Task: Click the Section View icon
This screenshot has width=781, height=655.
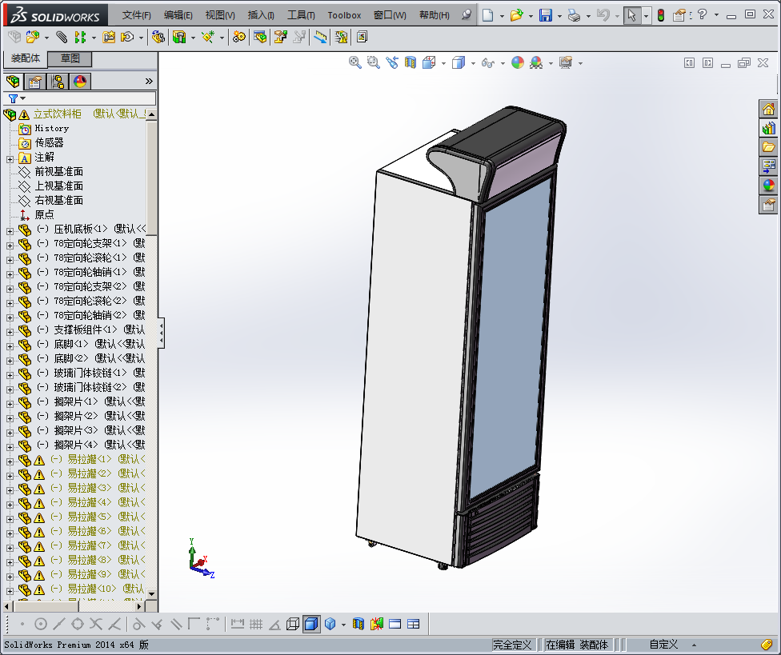Action: [x=411, y=62]
